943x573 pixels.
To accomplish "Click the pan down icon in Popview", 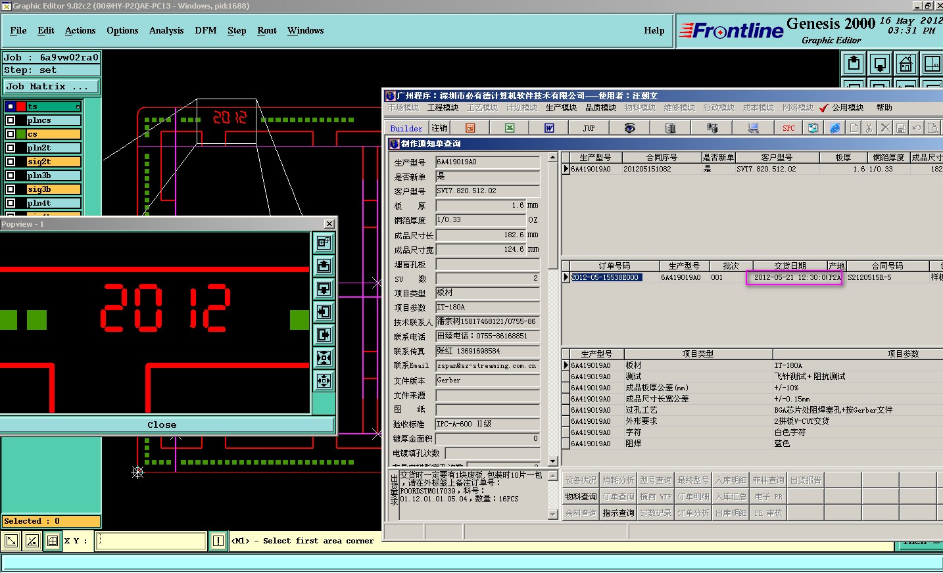I will 324,288.
